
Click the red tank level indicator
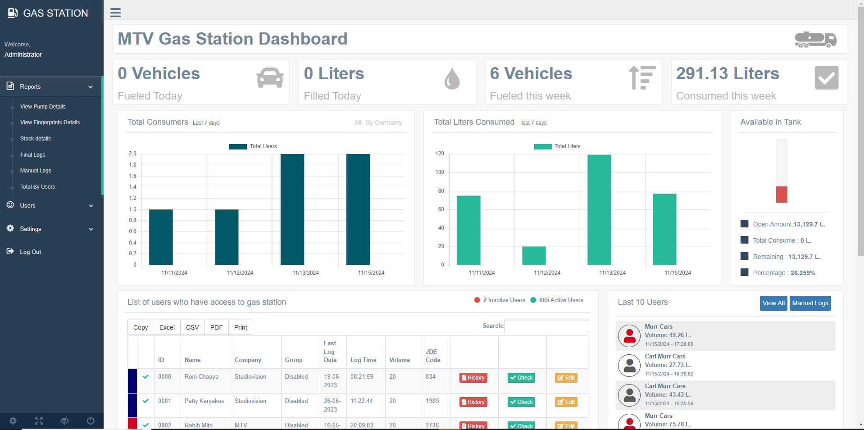(x=782, y=195)
